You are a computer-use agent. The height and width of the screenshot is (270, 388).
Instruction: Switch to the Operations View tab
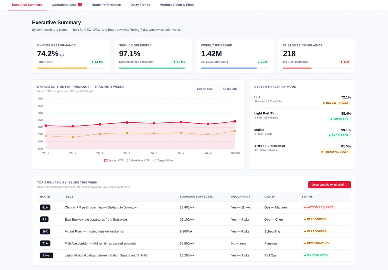click(x=67, y=5)
